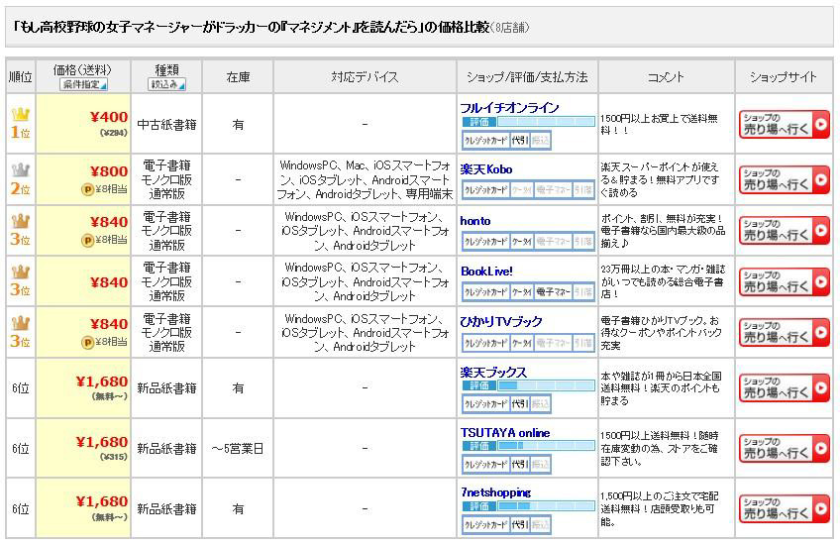Open the ひかりTVブック shop link
Image resolution: width=840 pixels, height=546 pixels.
point(501,321)
